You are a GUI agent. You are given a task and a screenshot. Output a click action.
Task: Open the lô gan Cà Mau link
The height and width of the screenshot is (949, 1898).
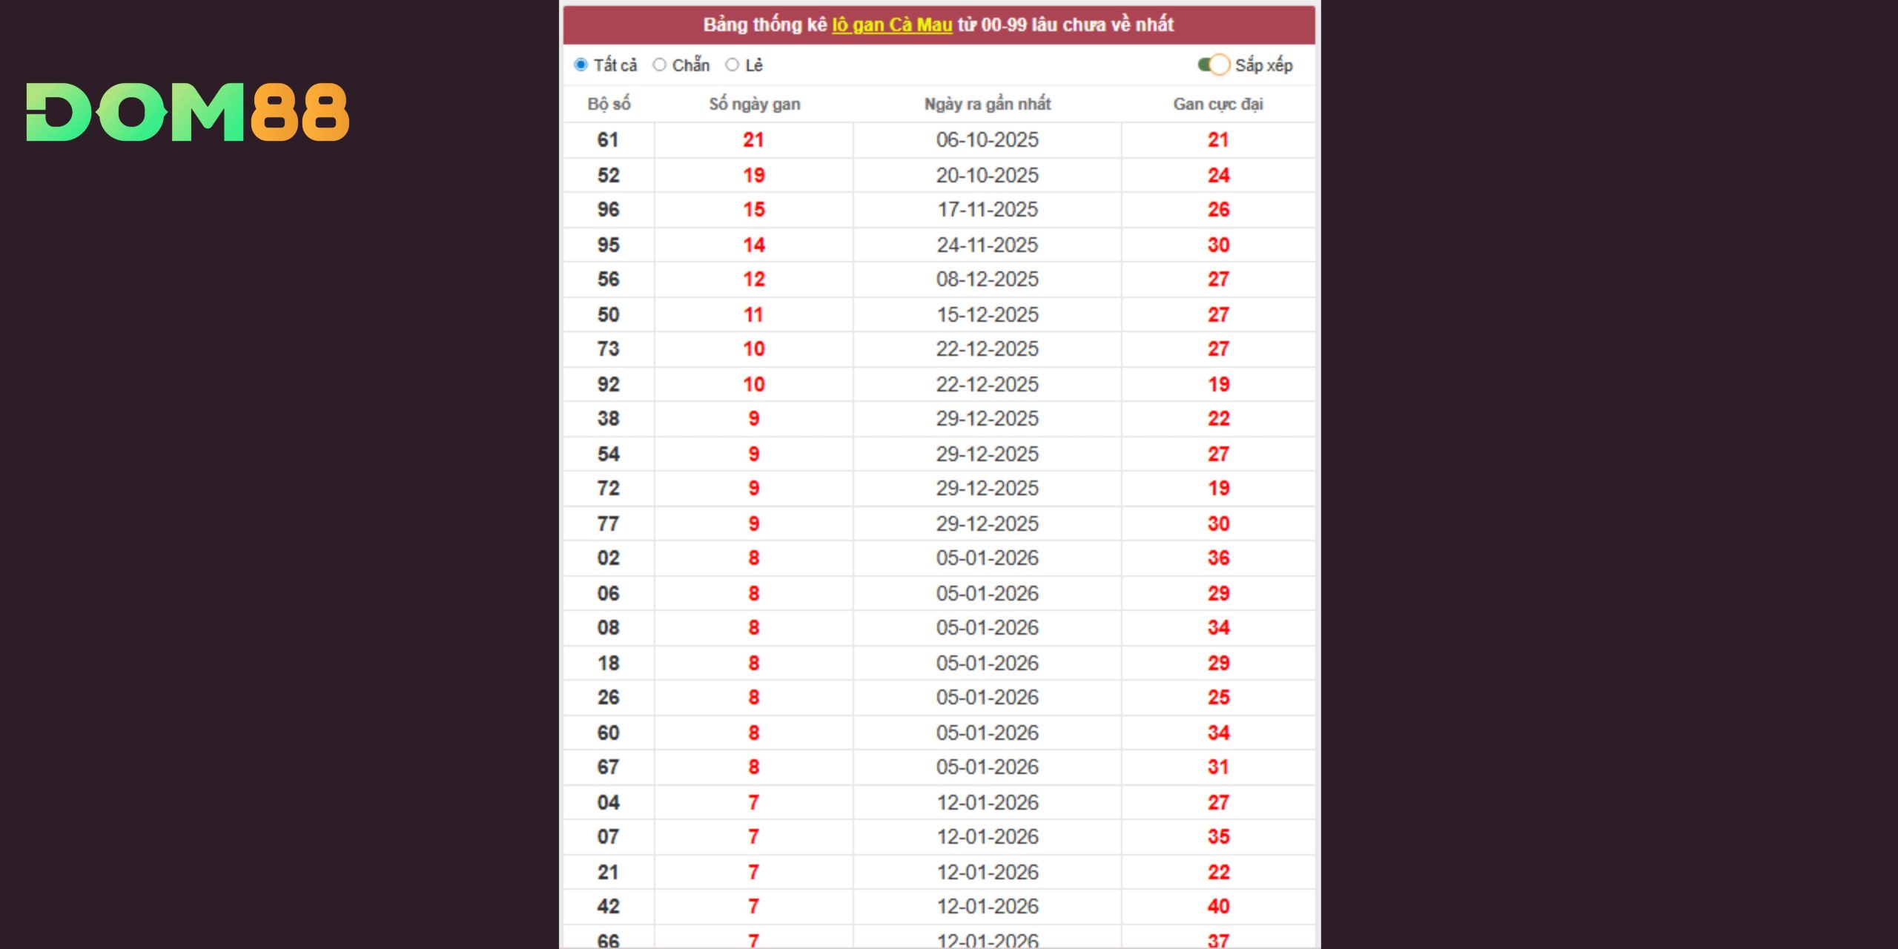891,25
